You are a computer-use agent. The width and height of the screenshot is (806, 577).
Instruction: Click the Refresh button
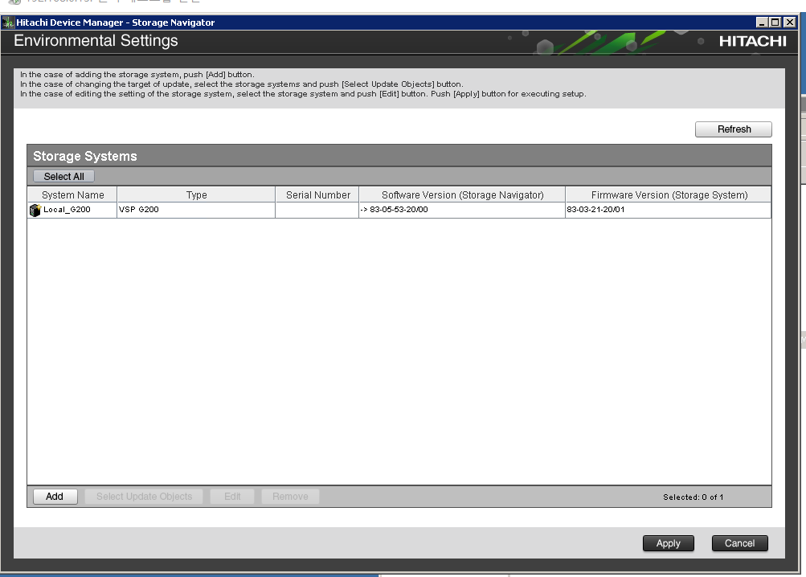pos(733,129)
